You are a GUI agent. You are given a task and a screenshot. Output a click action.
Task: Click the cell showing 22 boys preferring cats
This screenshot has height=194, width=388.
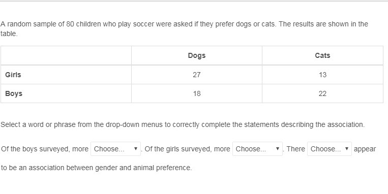point(322,93)
